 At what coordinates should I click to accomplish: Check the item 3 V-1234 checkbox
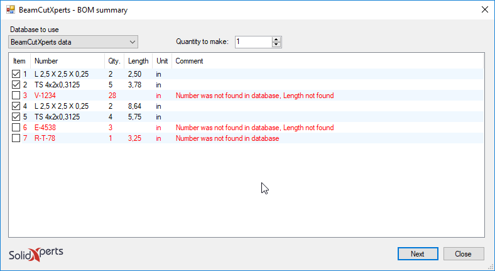(x=16, y=96)
